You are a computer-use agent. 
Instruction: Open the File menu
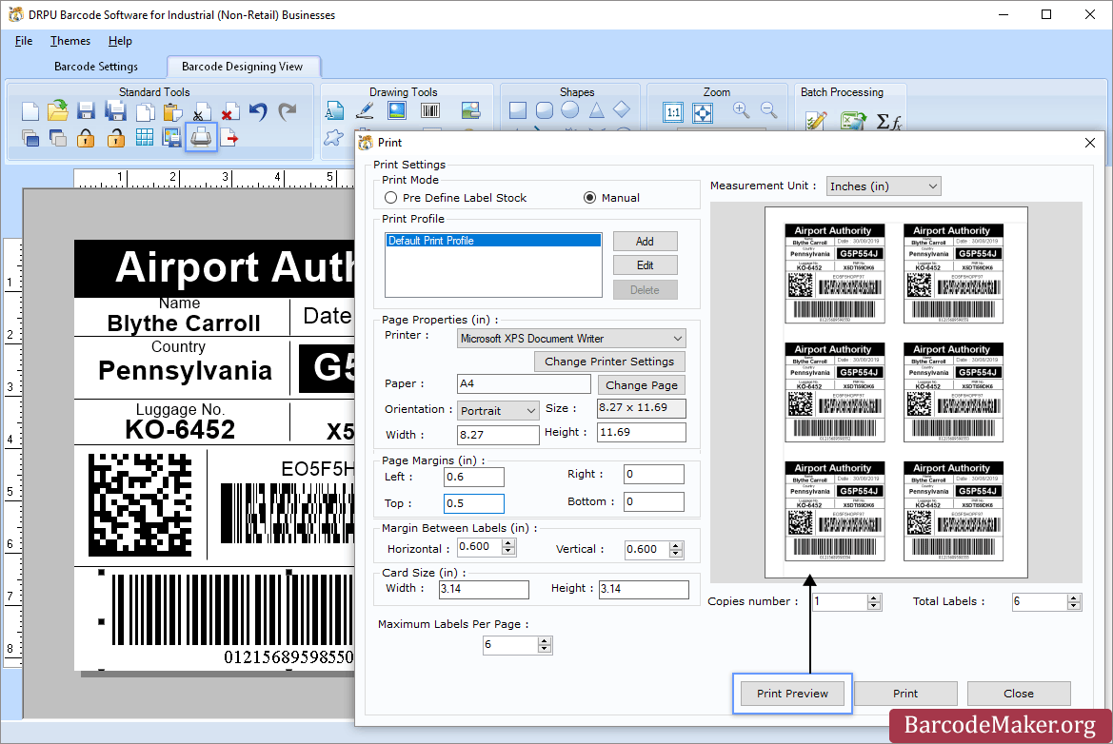[x=24, y=41]
